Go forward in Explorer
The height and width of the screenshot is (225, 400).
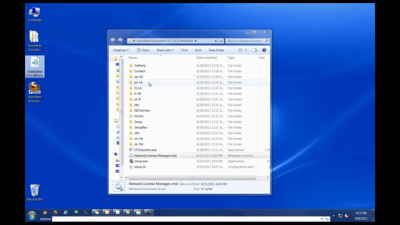pyautogui.click(x=120, y=41)
